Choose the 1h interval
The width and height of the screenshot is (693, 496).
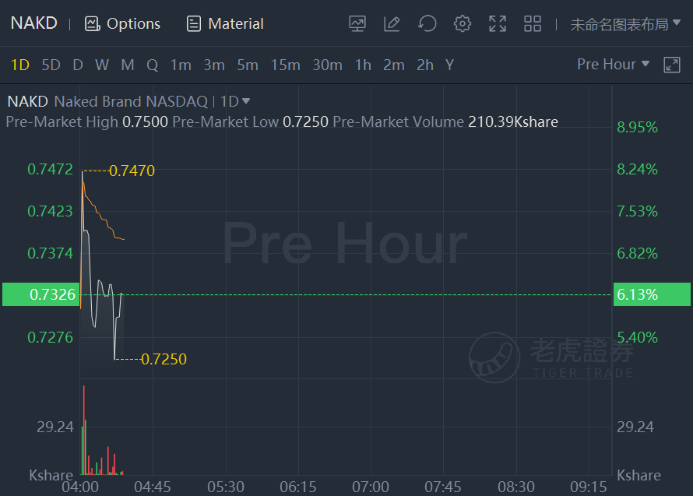[363, 65]
